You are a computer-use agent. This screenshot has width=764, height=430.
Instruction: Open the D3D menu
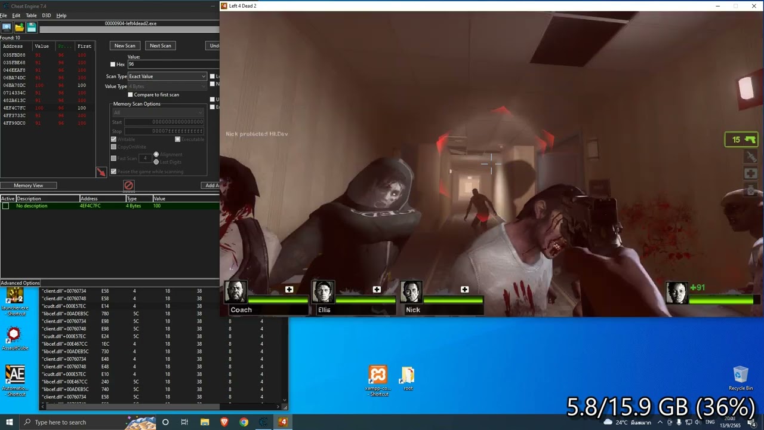pyautogui.click(x=46, y=16)
